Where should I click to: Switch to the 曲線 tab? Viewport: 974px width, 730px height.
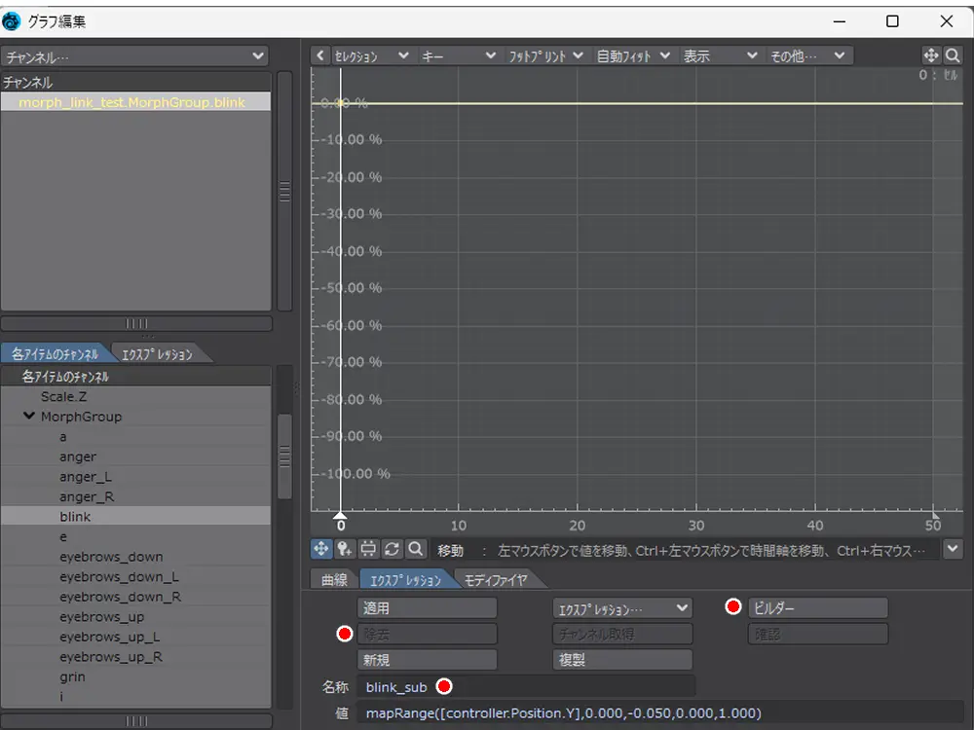(x=334, y=580)
